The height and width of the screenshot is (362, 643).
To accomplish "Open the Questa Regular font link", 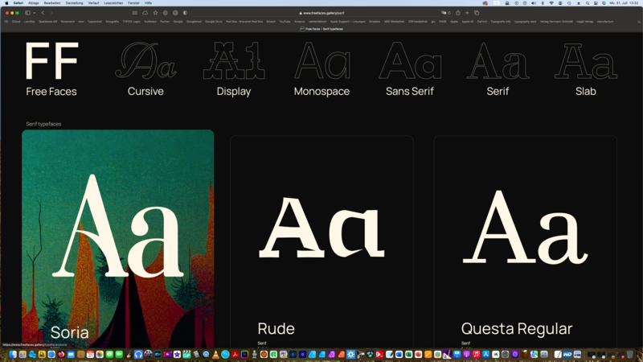I will point(516,328).
